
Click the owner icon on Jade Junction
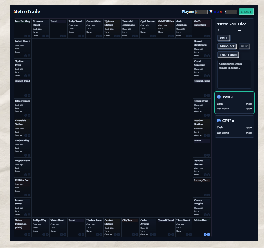pyautogui.click(x=190, y=36)
